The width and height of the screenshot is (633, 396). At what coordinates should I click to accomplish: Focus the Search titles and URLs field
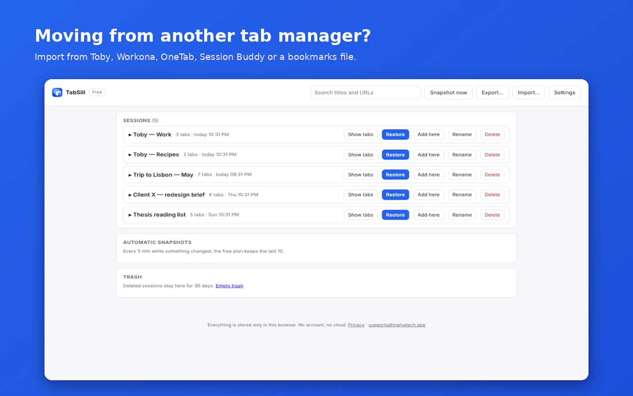[x=366, y=92]
